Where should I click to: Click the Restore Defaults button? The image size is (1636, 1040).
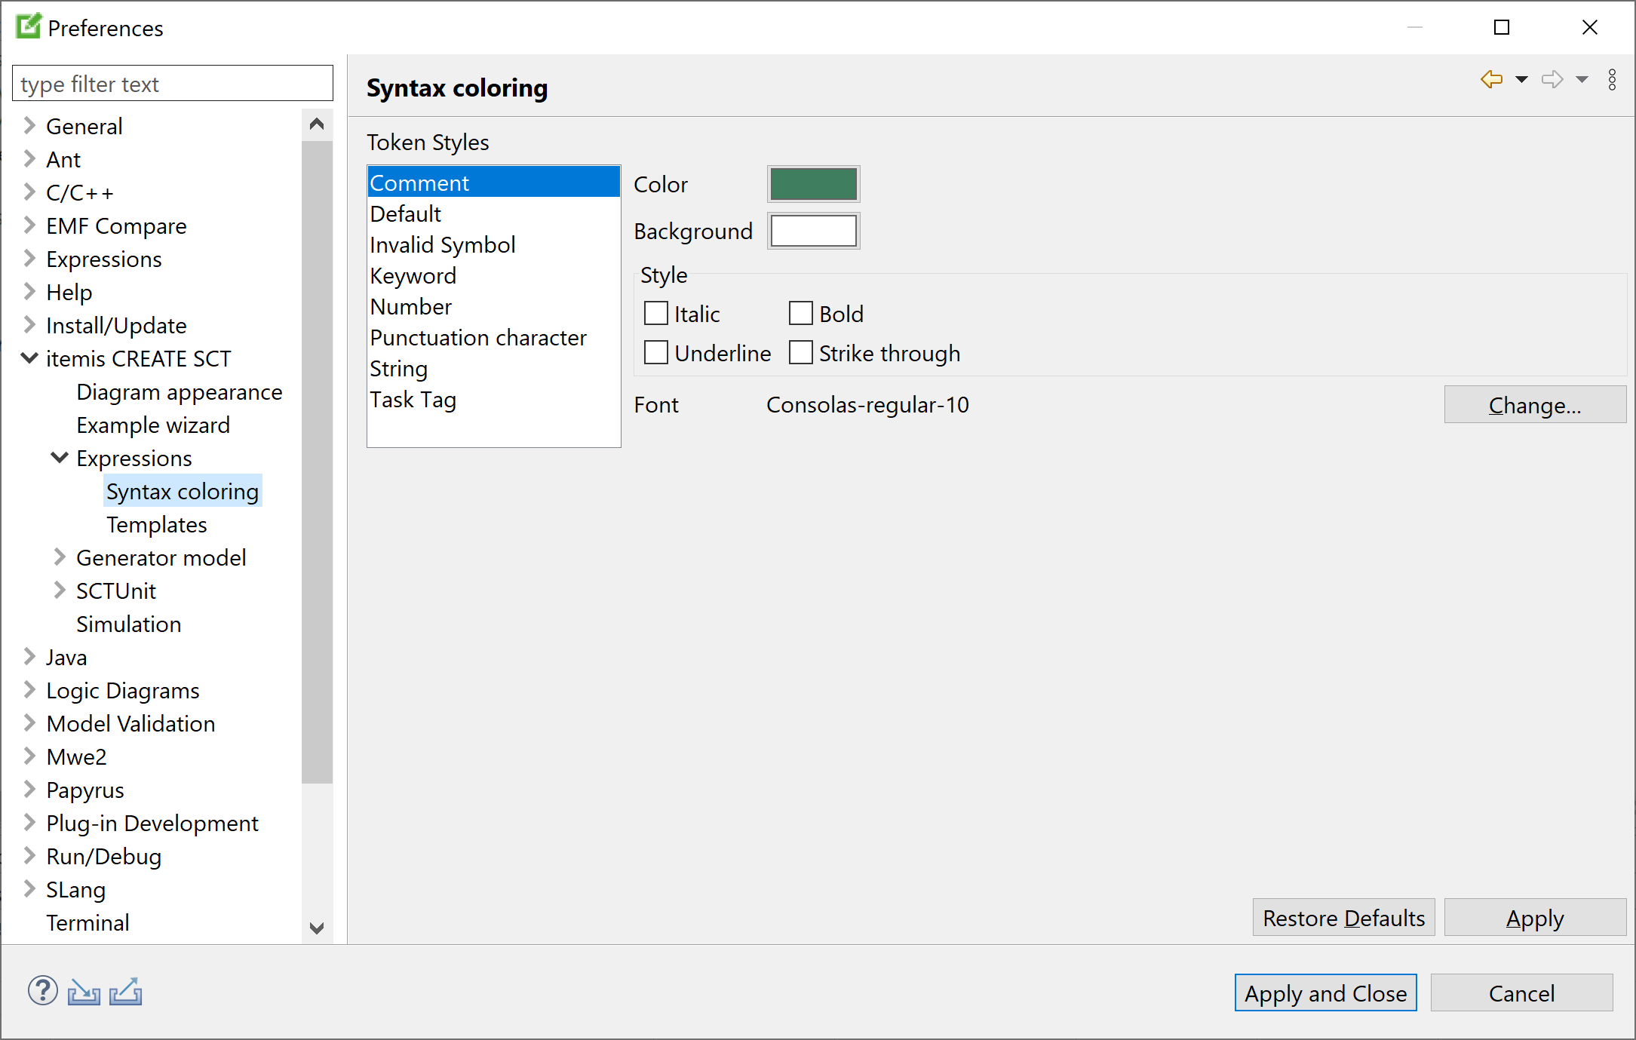[x=1345, y=919]
